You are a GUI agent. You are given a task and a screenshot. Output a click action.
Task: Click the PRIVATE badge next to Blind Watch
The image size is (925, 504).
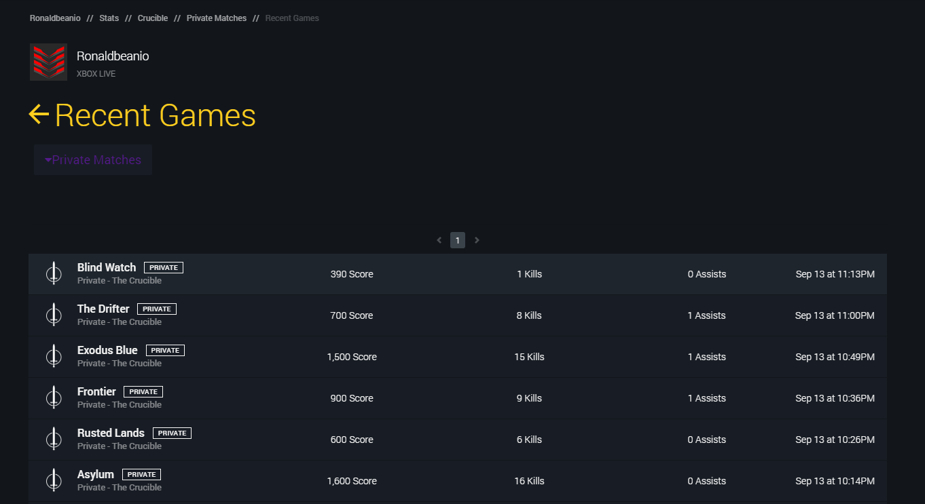pos(164,268)
